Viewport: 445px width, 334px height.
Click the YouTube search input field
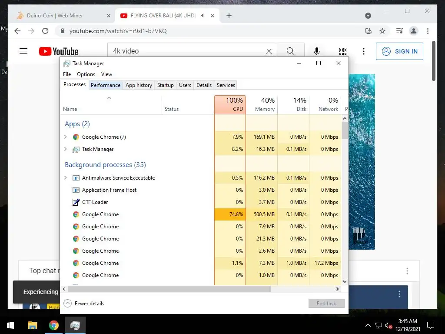187,51
